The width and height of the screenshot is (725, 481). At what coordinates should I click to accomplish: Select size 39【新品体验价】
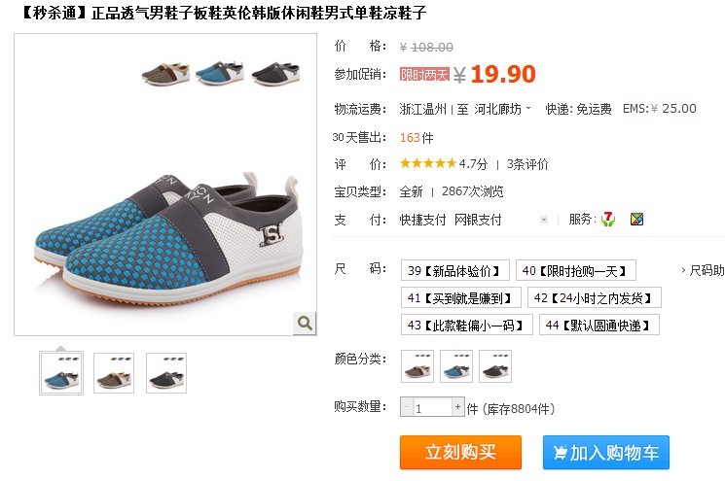[455, 270]
